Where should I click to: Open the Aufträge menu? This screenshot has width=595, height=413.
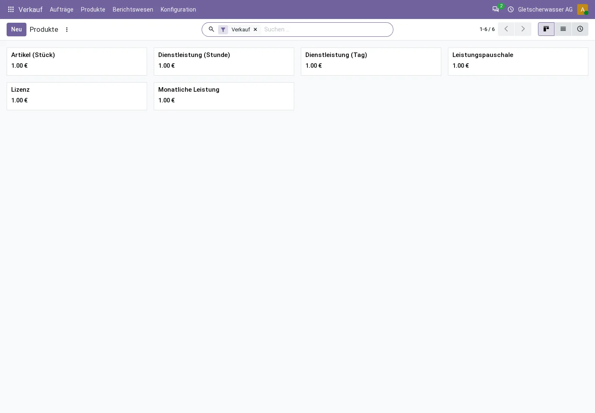pos(62,9)
